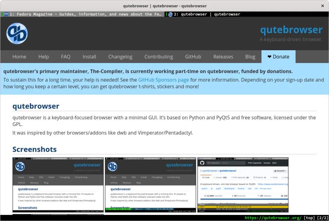This screenshot has width=329, height=221.
Task: Open the GitHub repository screenshot thumbnail
Action: point(243,185)
